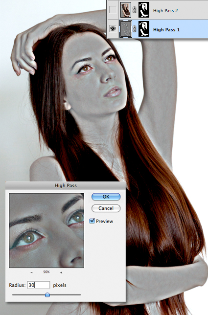Toggle link icon on High Pass 2 layer
208x315 pixels.
point(135,10)
